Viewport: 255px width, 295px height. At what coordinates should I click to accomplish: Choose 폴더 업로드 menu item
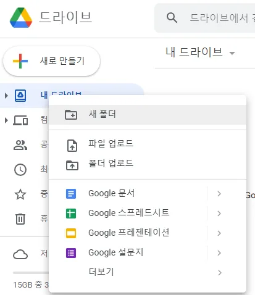pos(148,164)
